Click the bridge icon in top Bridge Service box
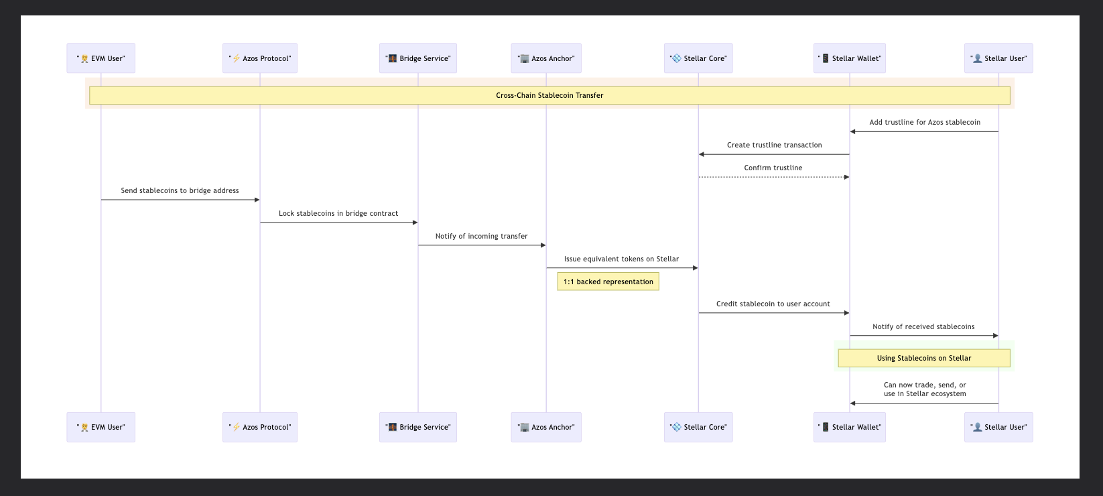1103x496 pixels. click(x=393, y=58)
